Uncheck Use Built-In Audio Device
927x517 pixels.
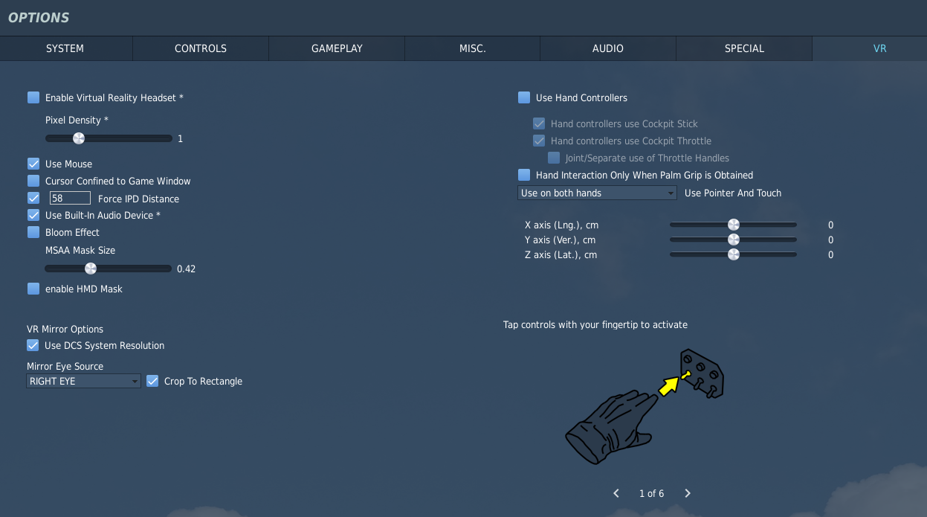(x=33, y=215)
